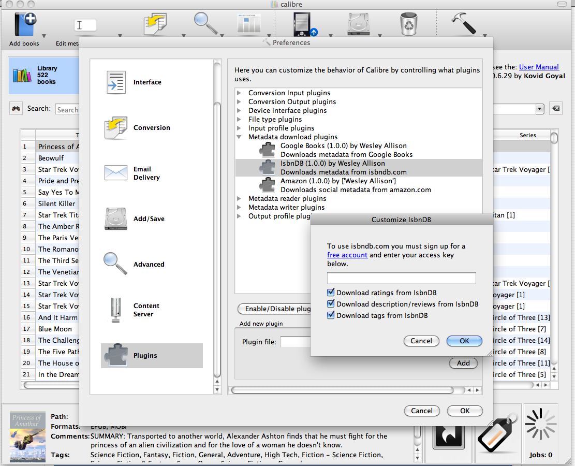Click the plugin list horizontal scrollbar
575x466 pixels.
click(343, 390)
